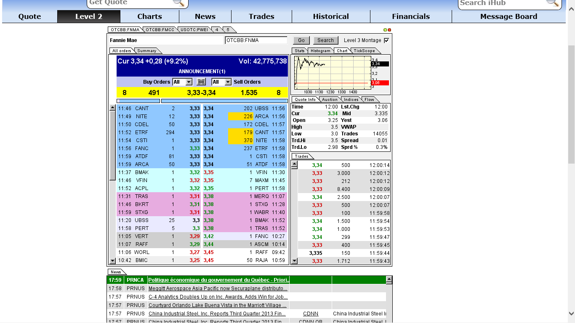Image resolution: width=575 pixels, height=323 pixels.
Task: Open the Stats tab
Action: pos(299,51)
